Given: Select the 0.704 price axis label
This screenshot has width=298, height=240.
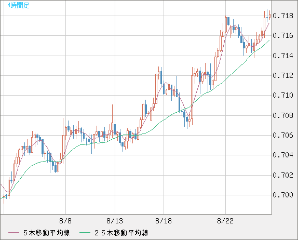Looking at the screenshot, I should pyautogui.click(x=283, y=155).
